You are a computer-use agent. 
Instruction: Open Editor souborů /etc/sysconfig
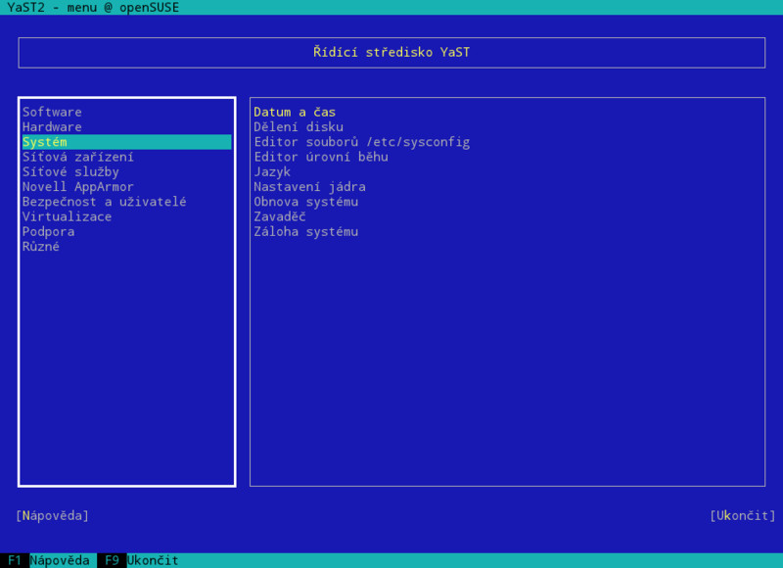pyautogui.click(x=362, y=142)
